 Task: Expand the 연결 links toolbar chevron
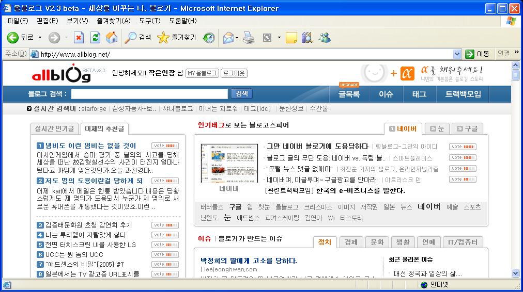[517, 52]
